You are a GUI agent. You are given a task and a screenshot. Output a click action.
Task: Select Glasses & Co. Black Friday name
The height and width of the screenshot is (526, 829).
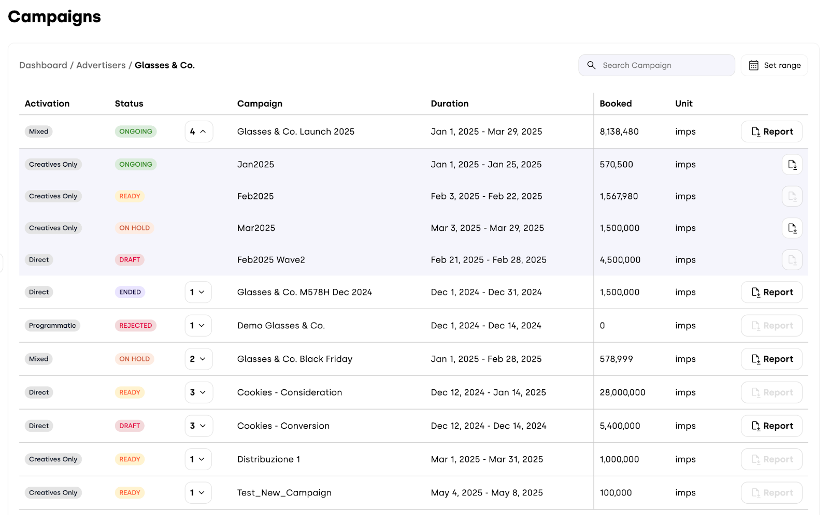point(295,359)
